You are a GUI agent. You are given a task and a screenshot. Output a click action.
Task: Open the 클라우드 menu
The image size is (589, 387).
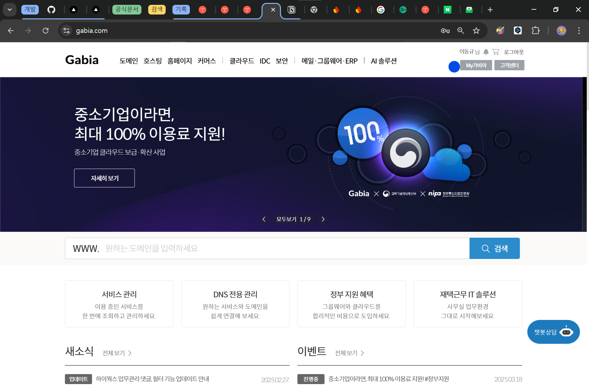[242, 61]
